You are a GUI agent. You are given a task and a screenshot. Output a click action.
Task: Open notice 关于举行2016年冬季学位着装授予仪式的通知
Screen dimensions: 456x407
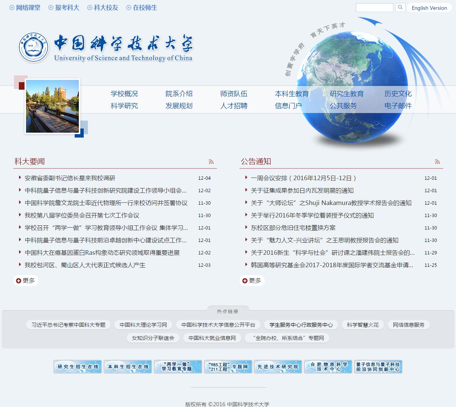312,215
